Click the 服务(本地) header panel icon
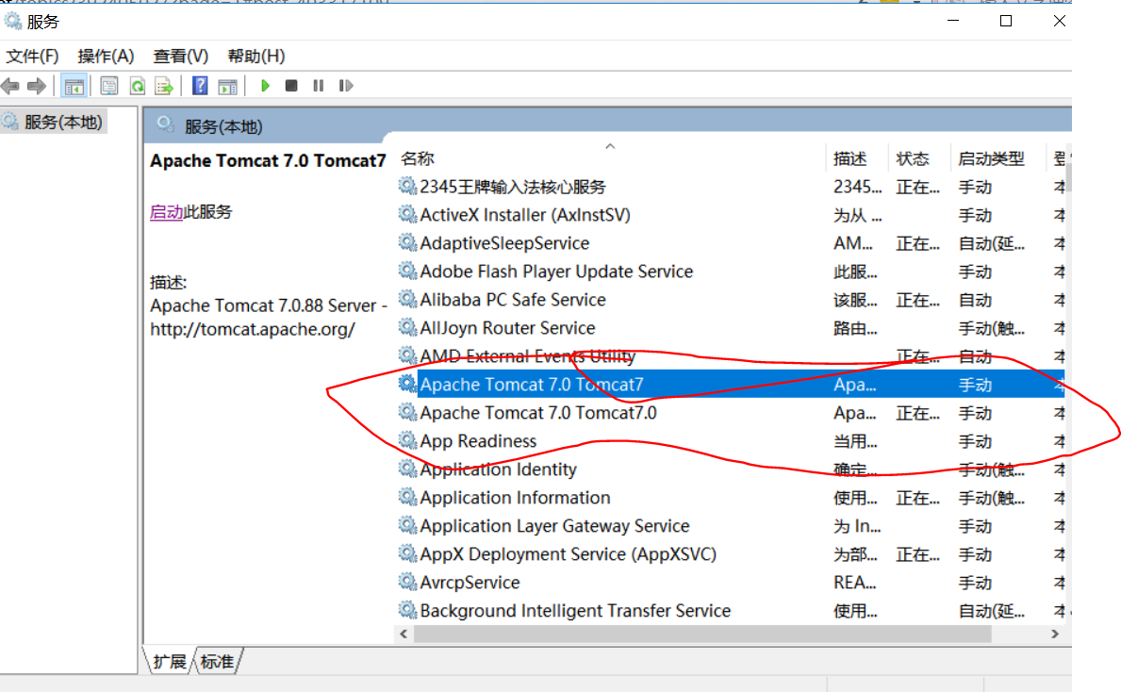This screenshot has height=692, width=1121. pos(165,124)
